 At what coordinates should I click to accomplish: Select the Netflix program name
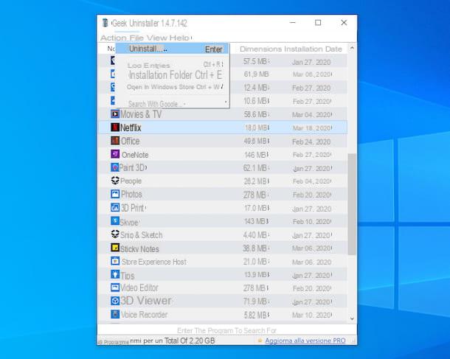131,128
